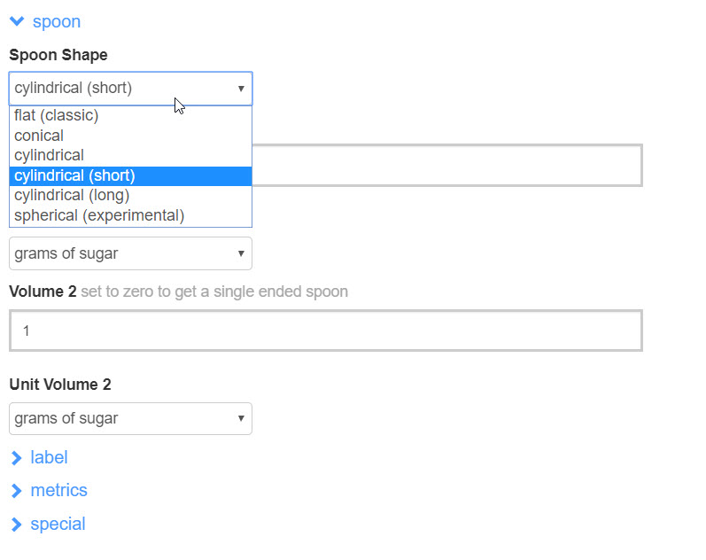The width and height of the screenshot is (706, 560).
Task: Pick cylindrical spoon shape option
Action: 50,155
